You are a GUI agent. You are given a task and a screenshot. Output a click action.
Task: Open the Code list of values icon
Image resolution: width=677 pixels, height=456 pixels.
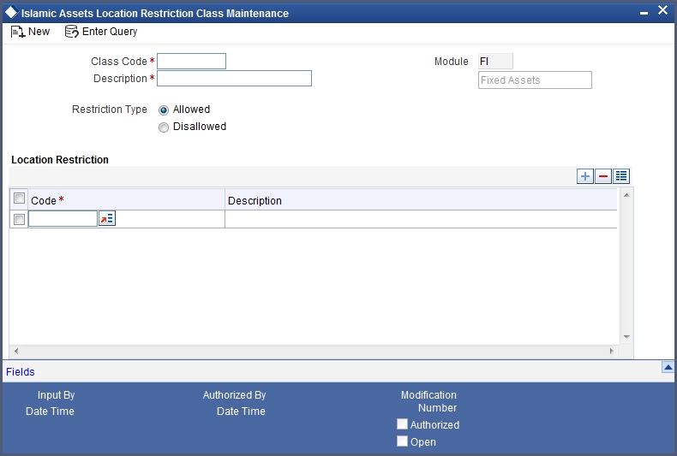coord(107,218)
